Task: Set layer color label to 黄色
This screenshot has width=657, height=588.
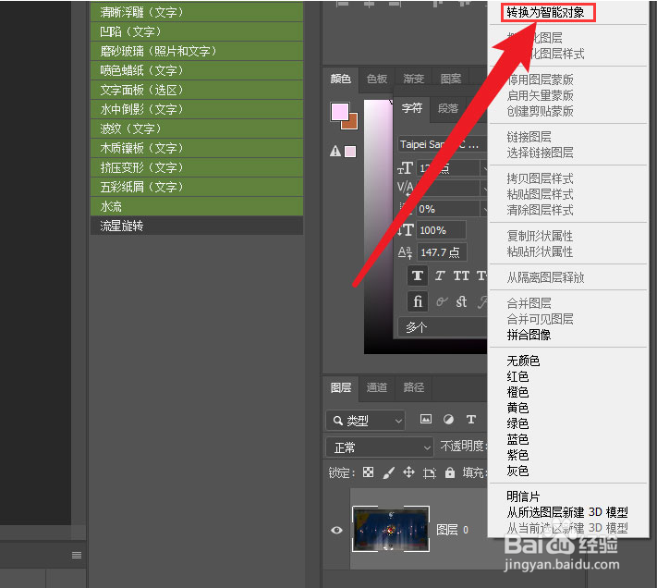Action: point(517,408)
